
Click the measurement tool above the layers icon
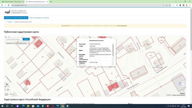8,84
